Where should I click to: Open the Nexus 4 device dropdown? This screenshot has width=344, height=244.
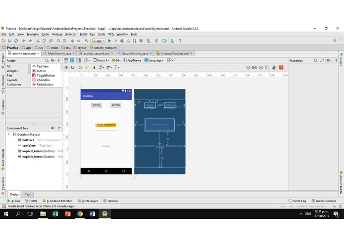click(x=101, y=60)
